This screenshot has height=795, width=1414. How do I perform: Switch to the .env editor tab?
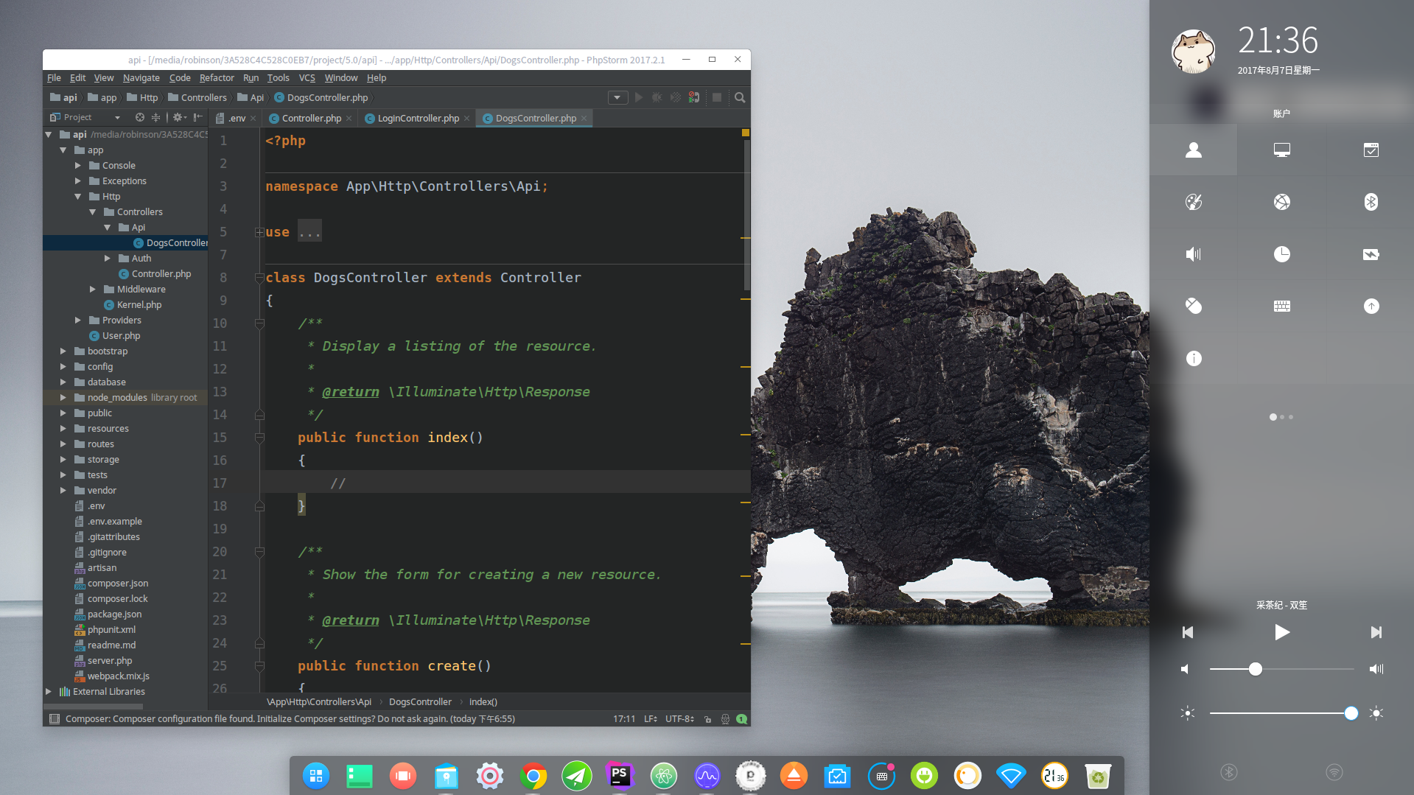[x=236, y=118]
